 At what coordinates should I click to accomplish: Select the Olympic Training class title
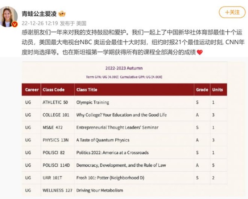[93, 103]
